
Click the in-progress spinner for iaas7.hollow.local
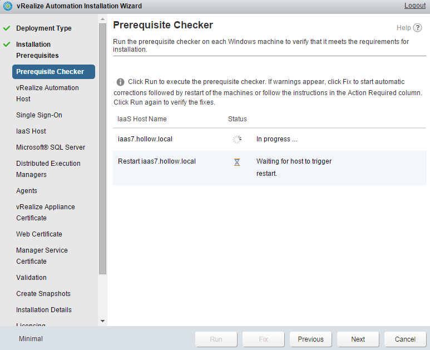[x=237, y=140]
